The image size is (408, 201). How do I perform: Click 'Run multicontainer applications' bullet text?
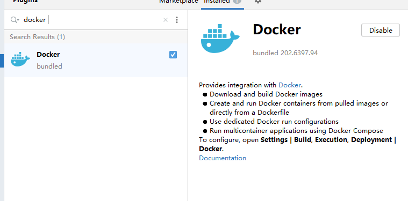pyautogui.click(x=296, y=130)
